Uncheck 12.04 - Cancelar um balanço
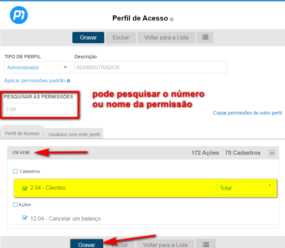 coord(25,218)
